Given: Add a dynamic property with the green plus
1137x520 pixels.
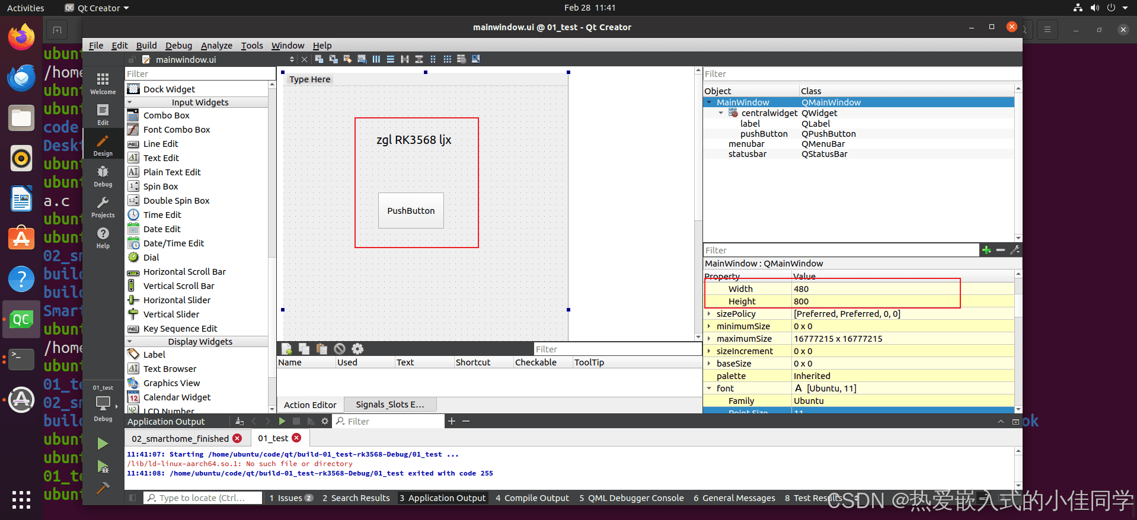Looking at the screenshot, I should 986,250.
